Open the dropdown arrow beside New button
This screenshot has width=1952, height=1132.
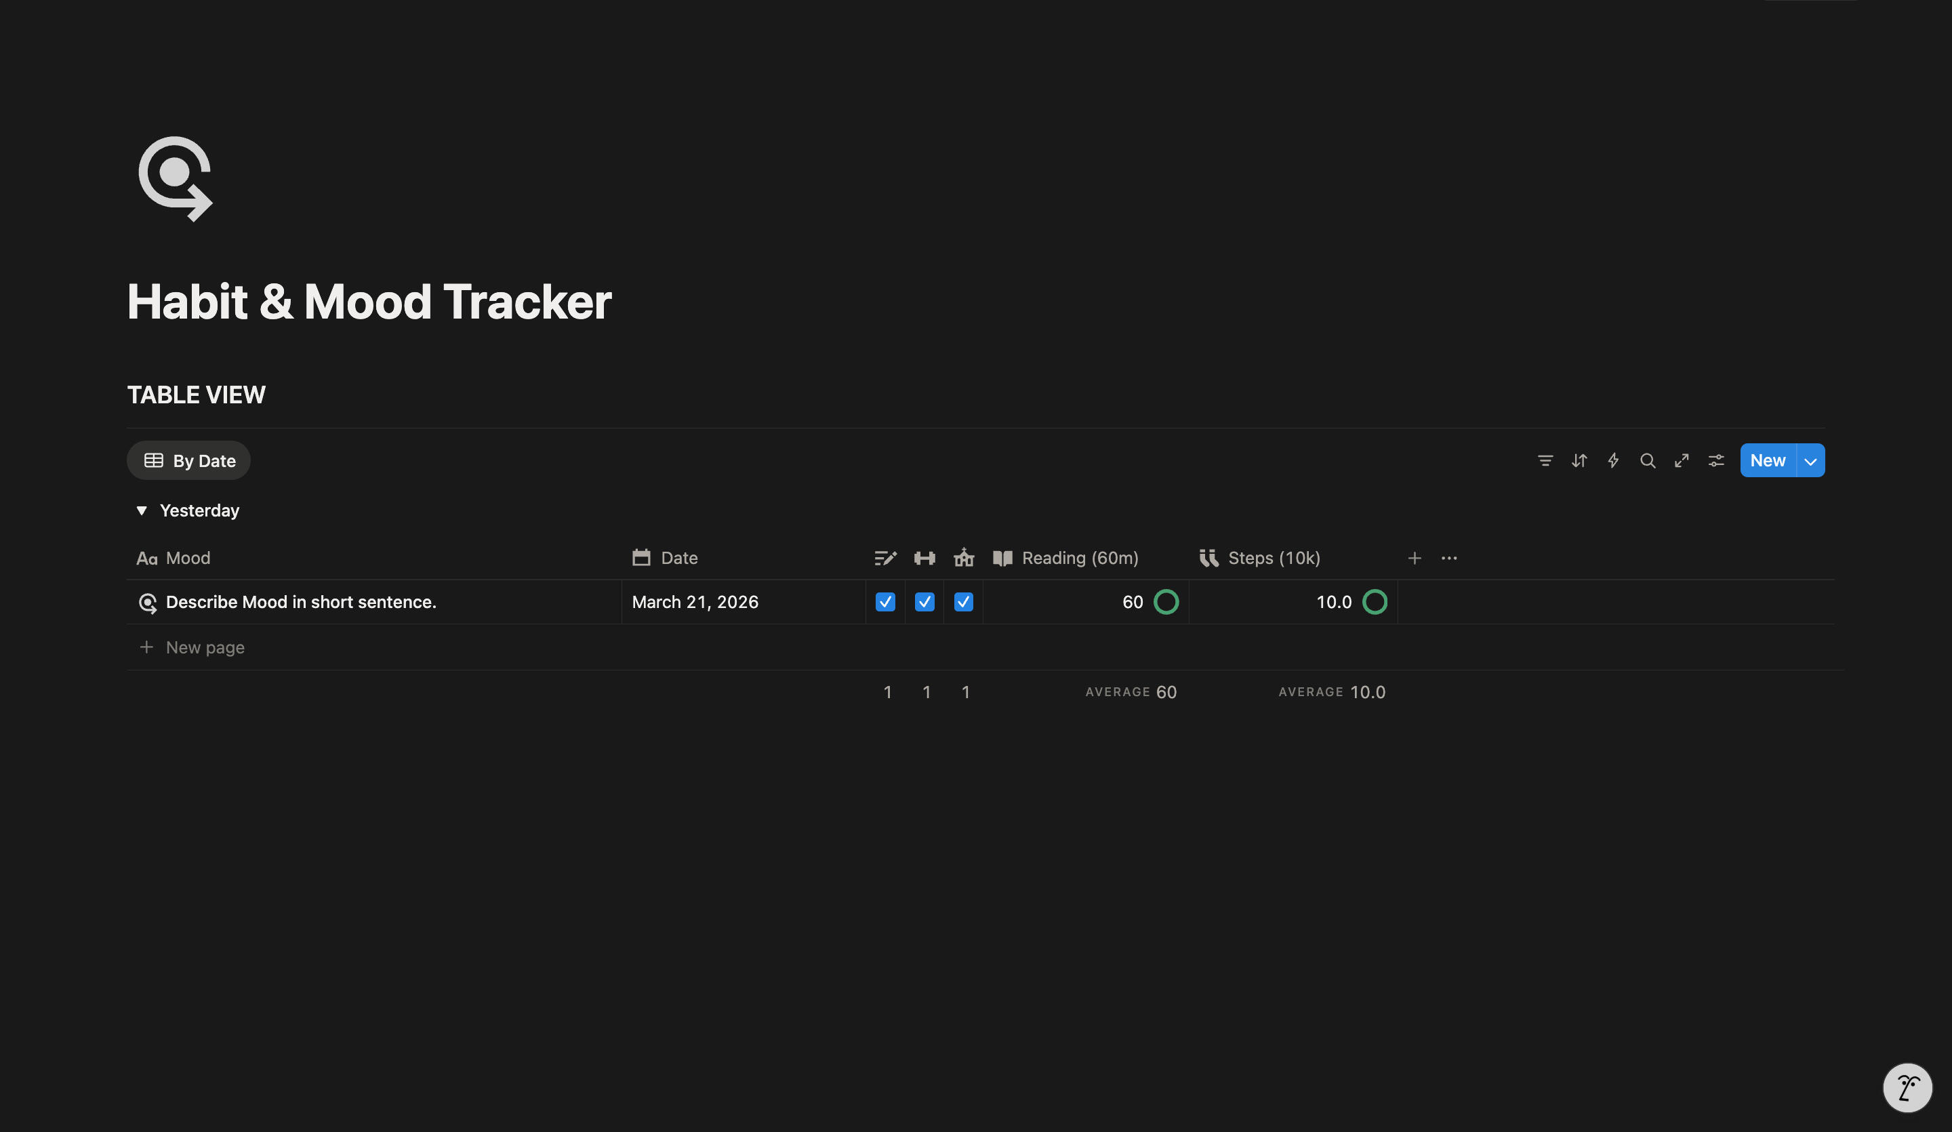tap(1810, 461)
